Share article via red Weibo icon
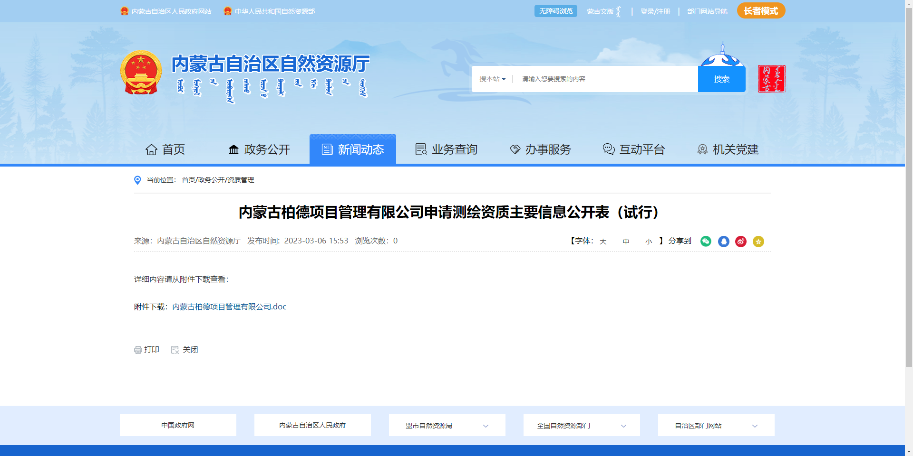 (741, 242)
